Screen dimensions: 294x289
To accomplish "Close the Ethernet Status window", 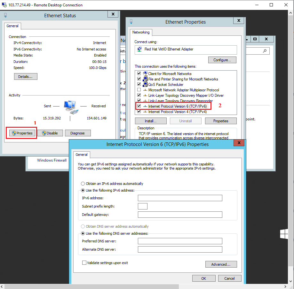I will (x=113, y=14).
